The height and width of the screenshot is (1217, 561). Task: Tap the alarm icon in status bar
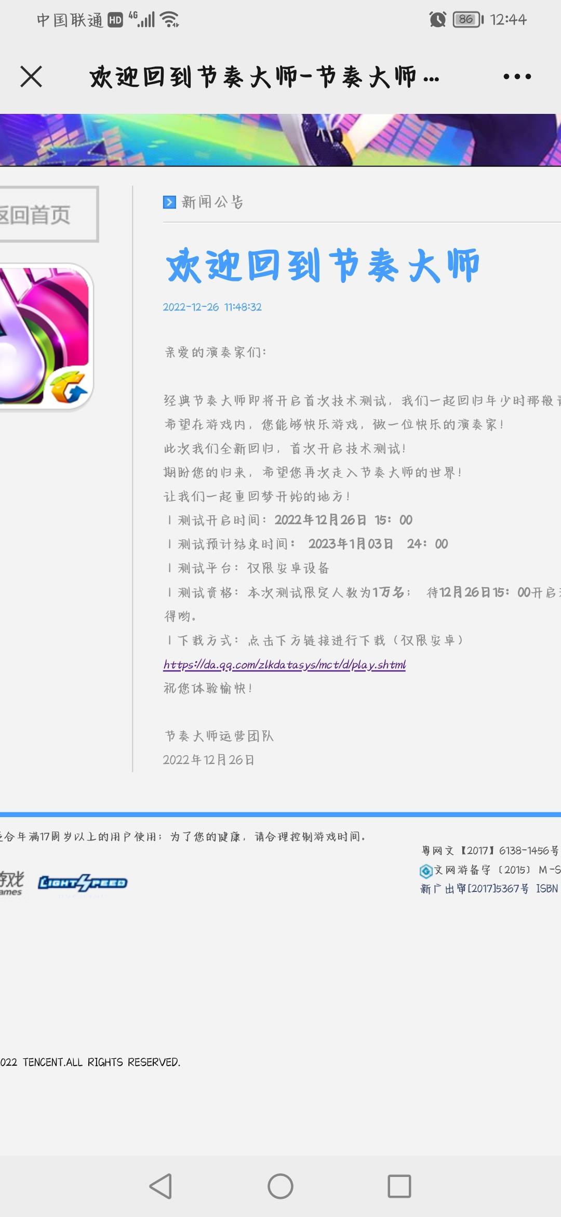437,20
